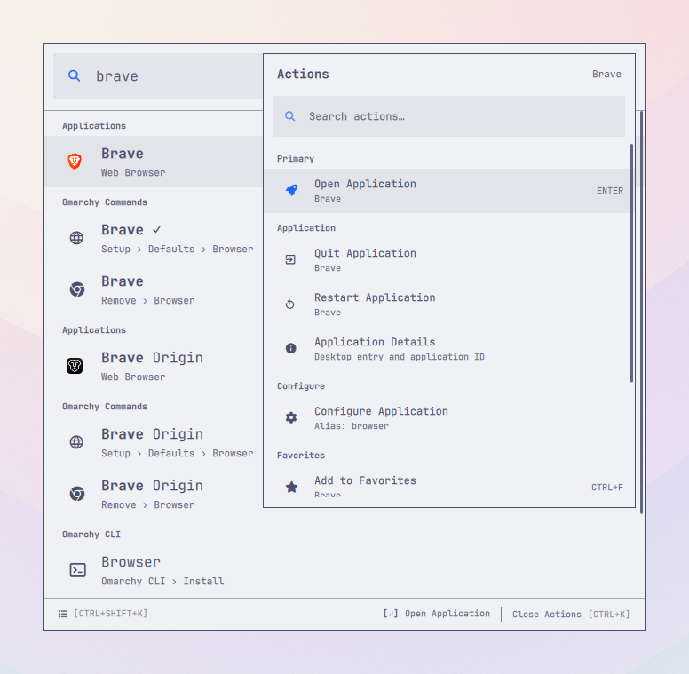The image size is (689, 674).
Task: Select the Open Application action
Action: point(447,191)
